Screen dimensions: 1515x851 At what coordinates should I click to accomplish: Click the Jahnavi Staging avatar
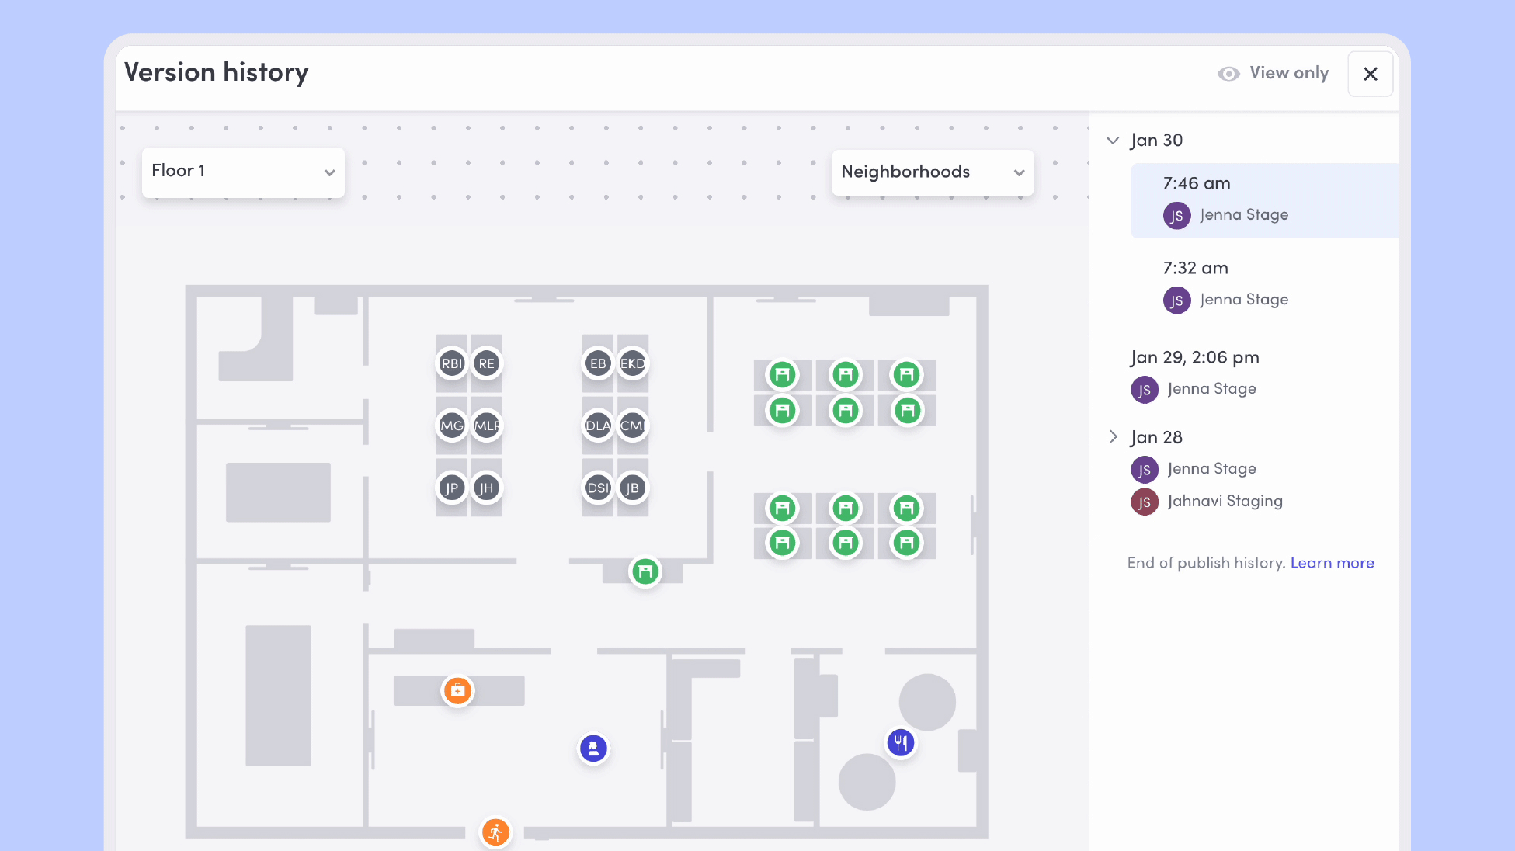(x=1144, y=502)
